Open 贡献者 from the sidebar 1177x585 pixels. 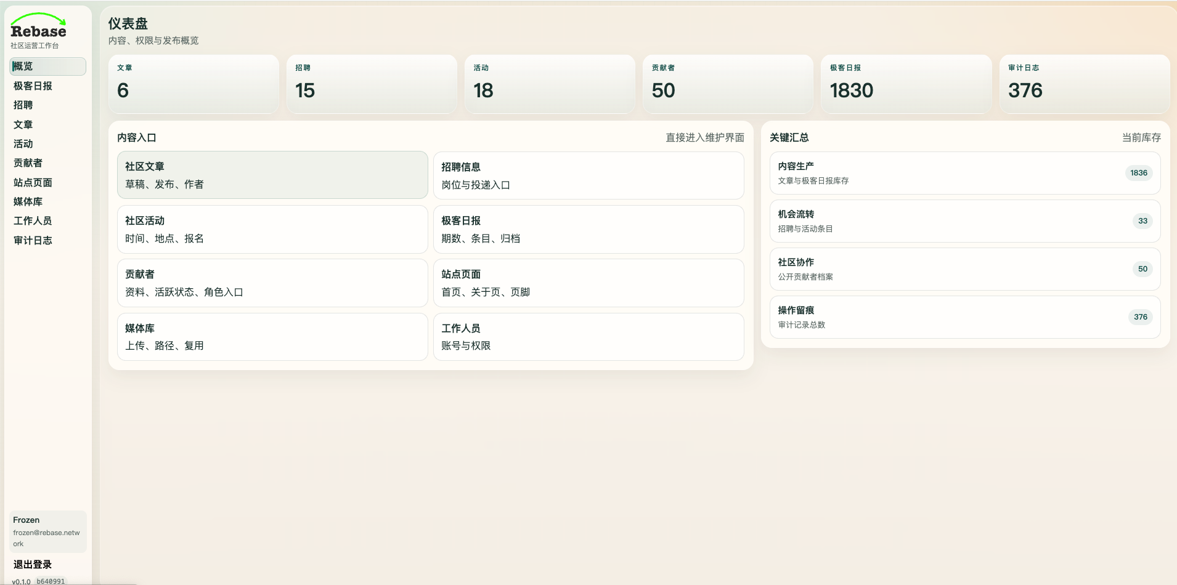28,163
